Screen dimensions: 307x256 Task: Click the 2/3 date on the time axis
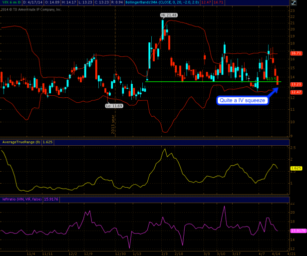tap(164, 254)
